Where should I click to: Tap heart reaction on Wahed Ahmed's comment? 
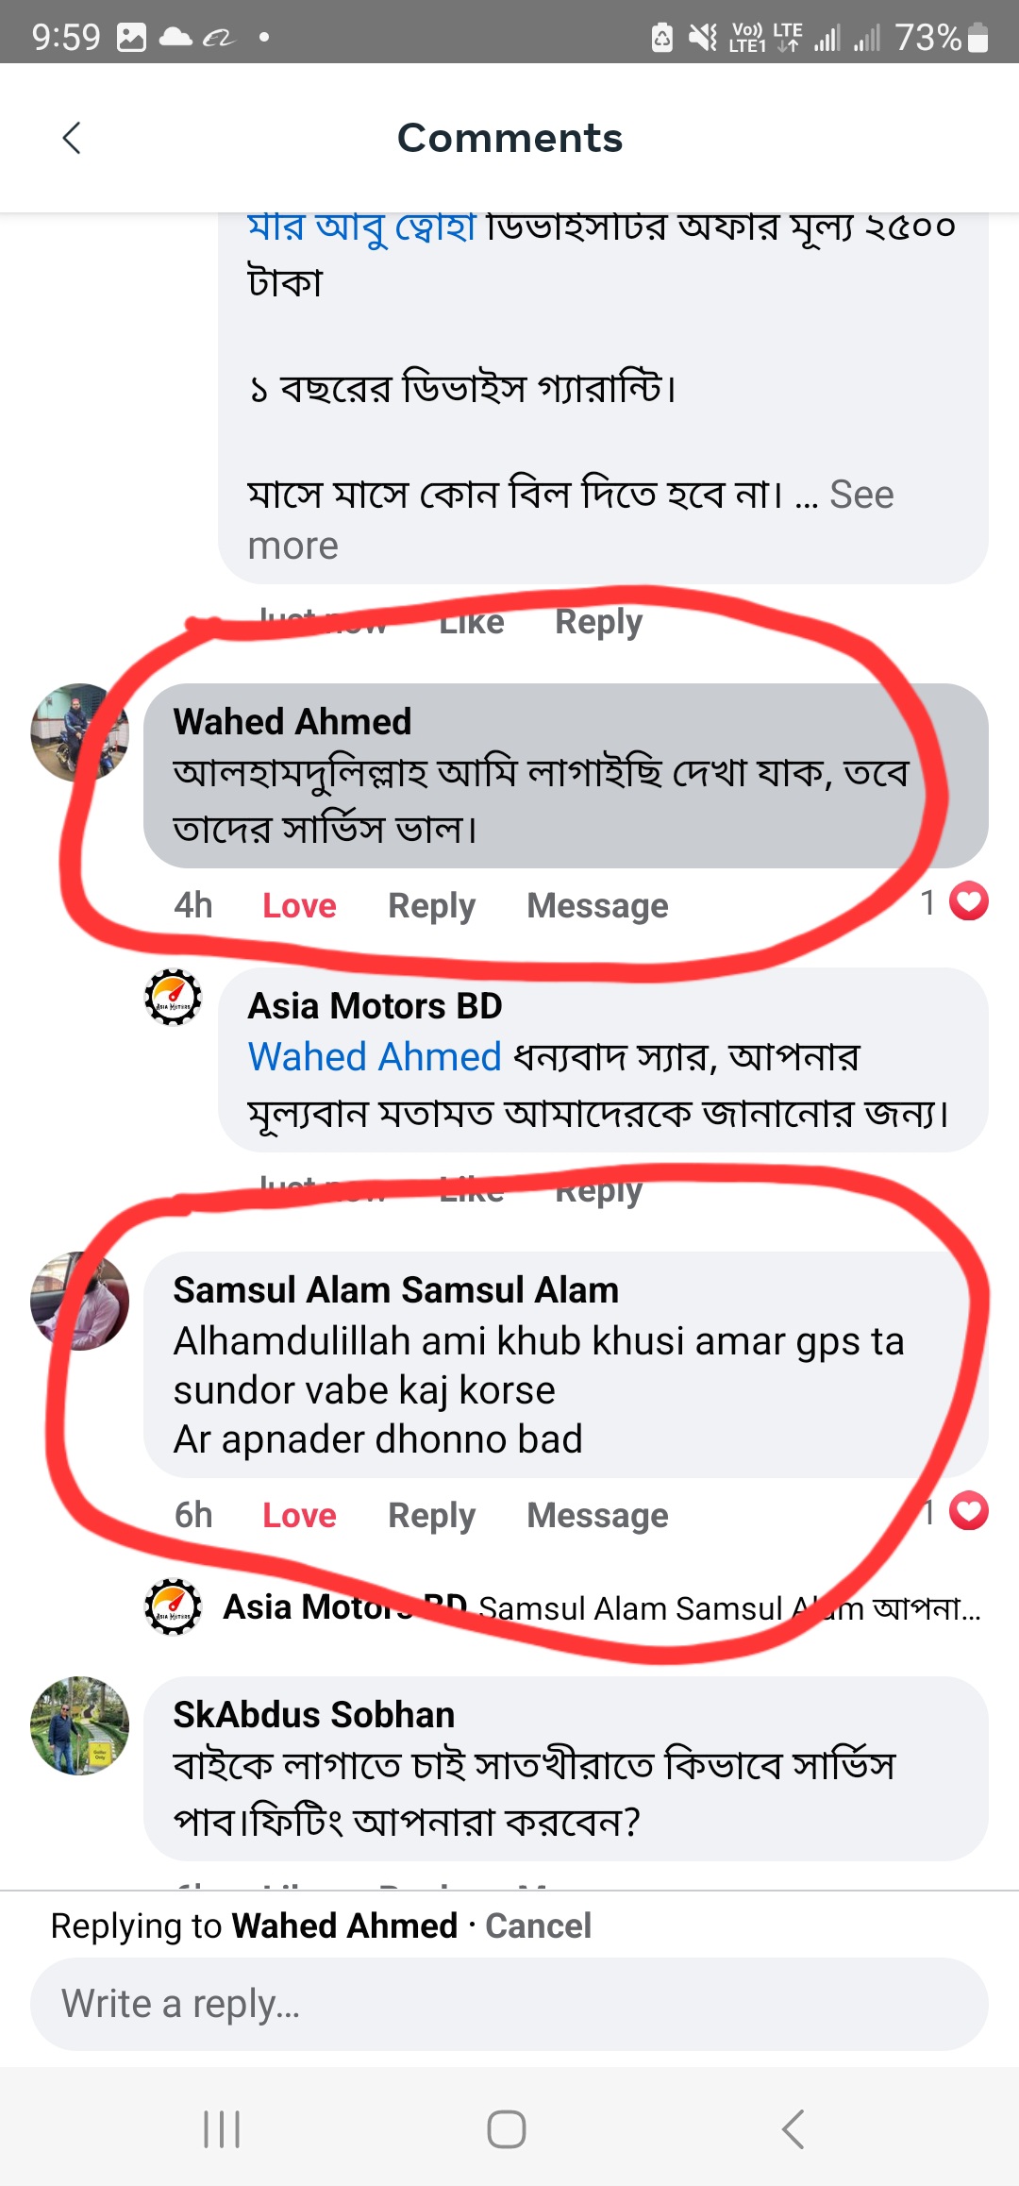pos(968,901)
